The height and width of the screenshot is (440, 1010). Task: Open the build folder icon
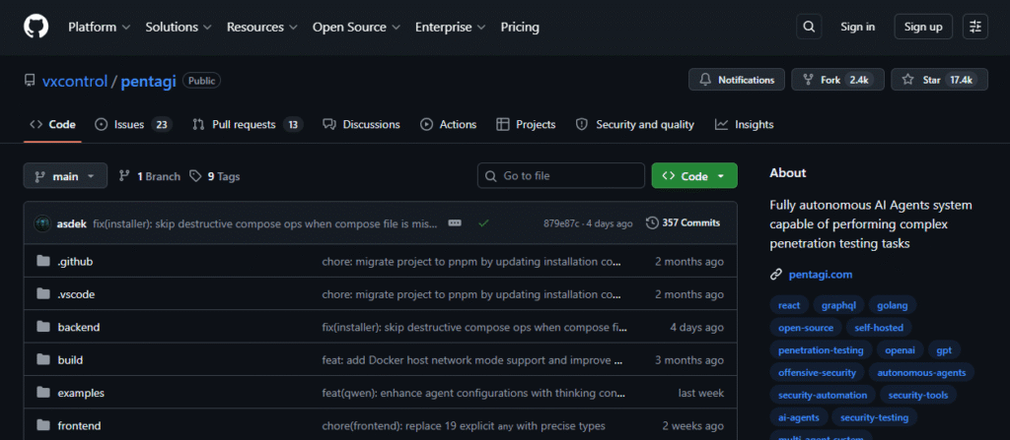[43, 359]
